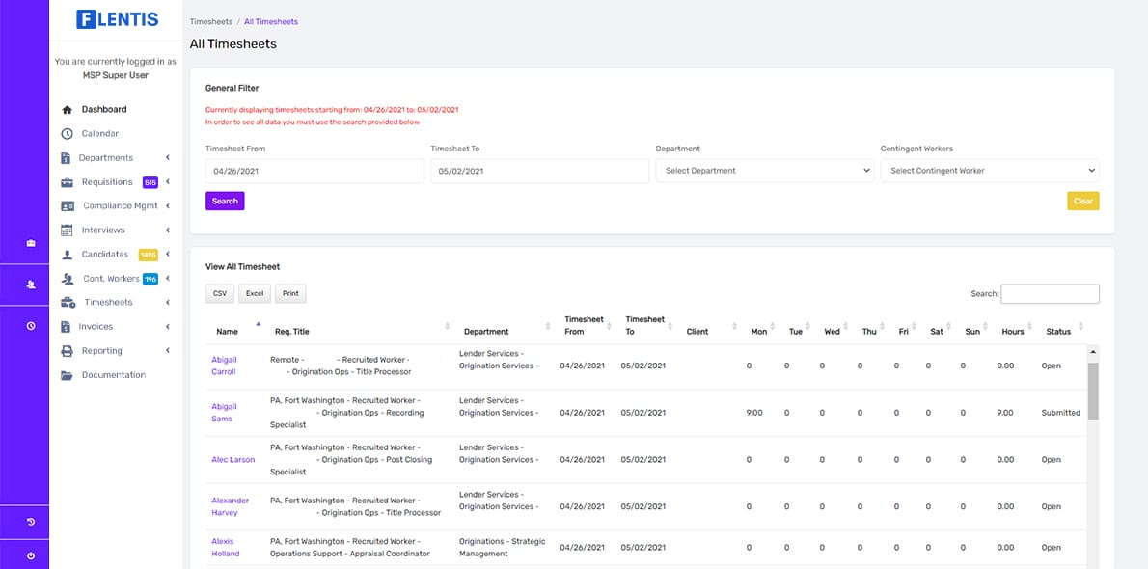1148x569 pixels.
Task: Click the Reporting printer icon
Action: tap(68, 351)
